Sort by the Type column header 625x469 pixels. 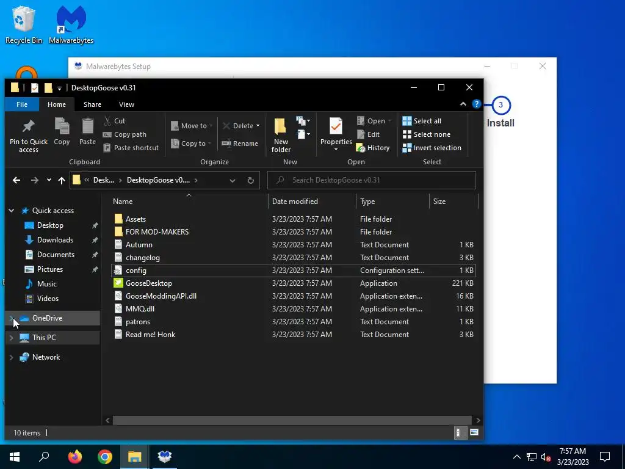tap(392, 202)
